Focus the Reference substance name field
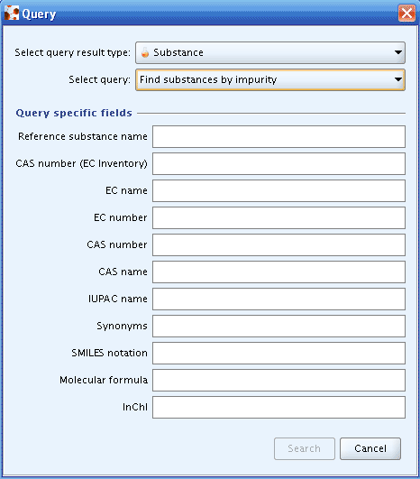 278,136
